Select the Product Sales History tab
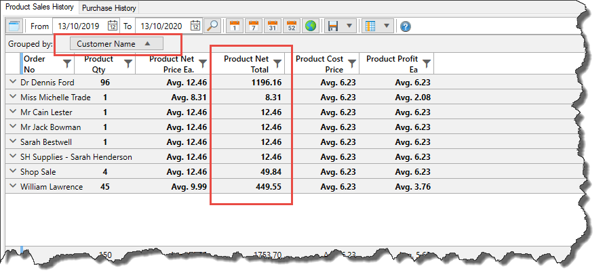The width and height of the screenshot is (603, 279). 39,7
